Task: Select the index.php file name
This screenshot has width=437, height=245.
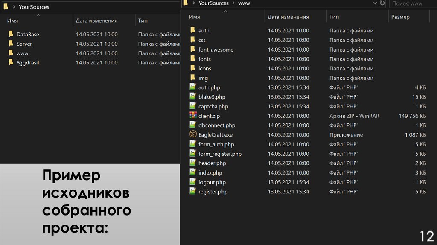Action: (210, 173)
